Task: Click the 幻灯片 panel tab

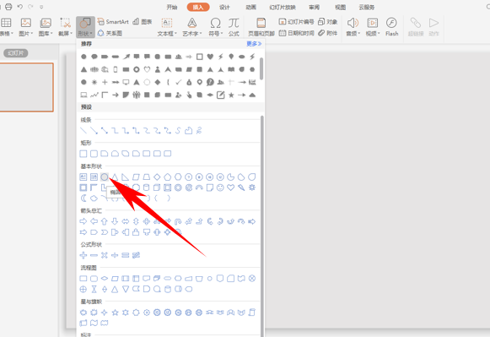Action: [x=16, y=53]
